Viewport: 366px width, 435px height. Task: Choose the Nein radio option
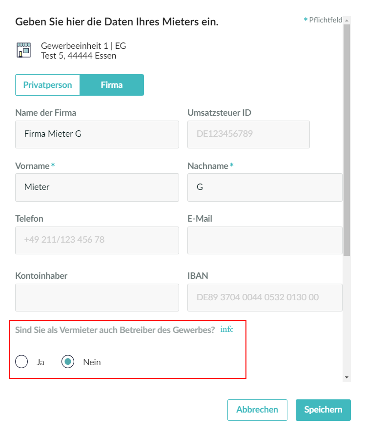(x=68, y=362)
